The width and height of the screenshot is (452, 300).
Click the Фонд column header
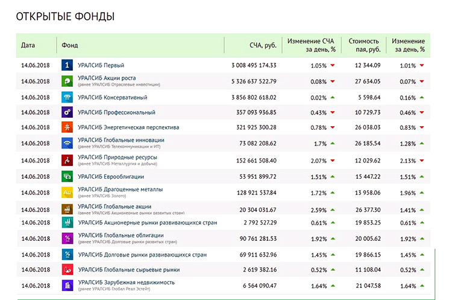pos(70,45)
